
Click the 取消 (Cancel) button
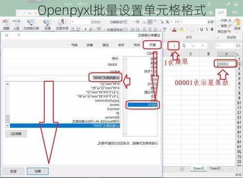pos(13,171)
